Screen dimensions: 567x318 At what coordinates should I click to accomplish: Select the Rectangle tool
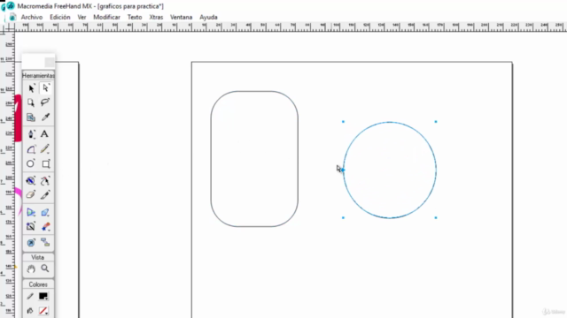click(45, 164)
